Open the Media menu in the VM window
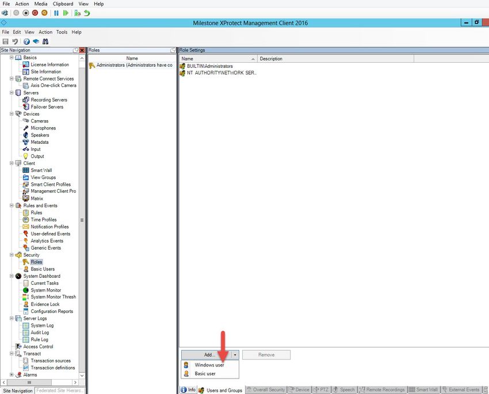The image size is (489, 394). (x=41, y=4)
